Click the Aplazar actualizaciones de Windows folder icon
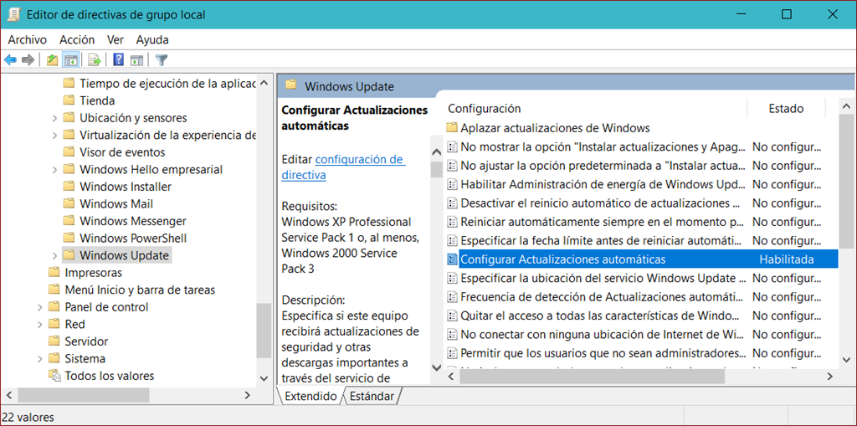Image resolution: width=857 pixels, height=426 pixels. [x=451, y=129]
